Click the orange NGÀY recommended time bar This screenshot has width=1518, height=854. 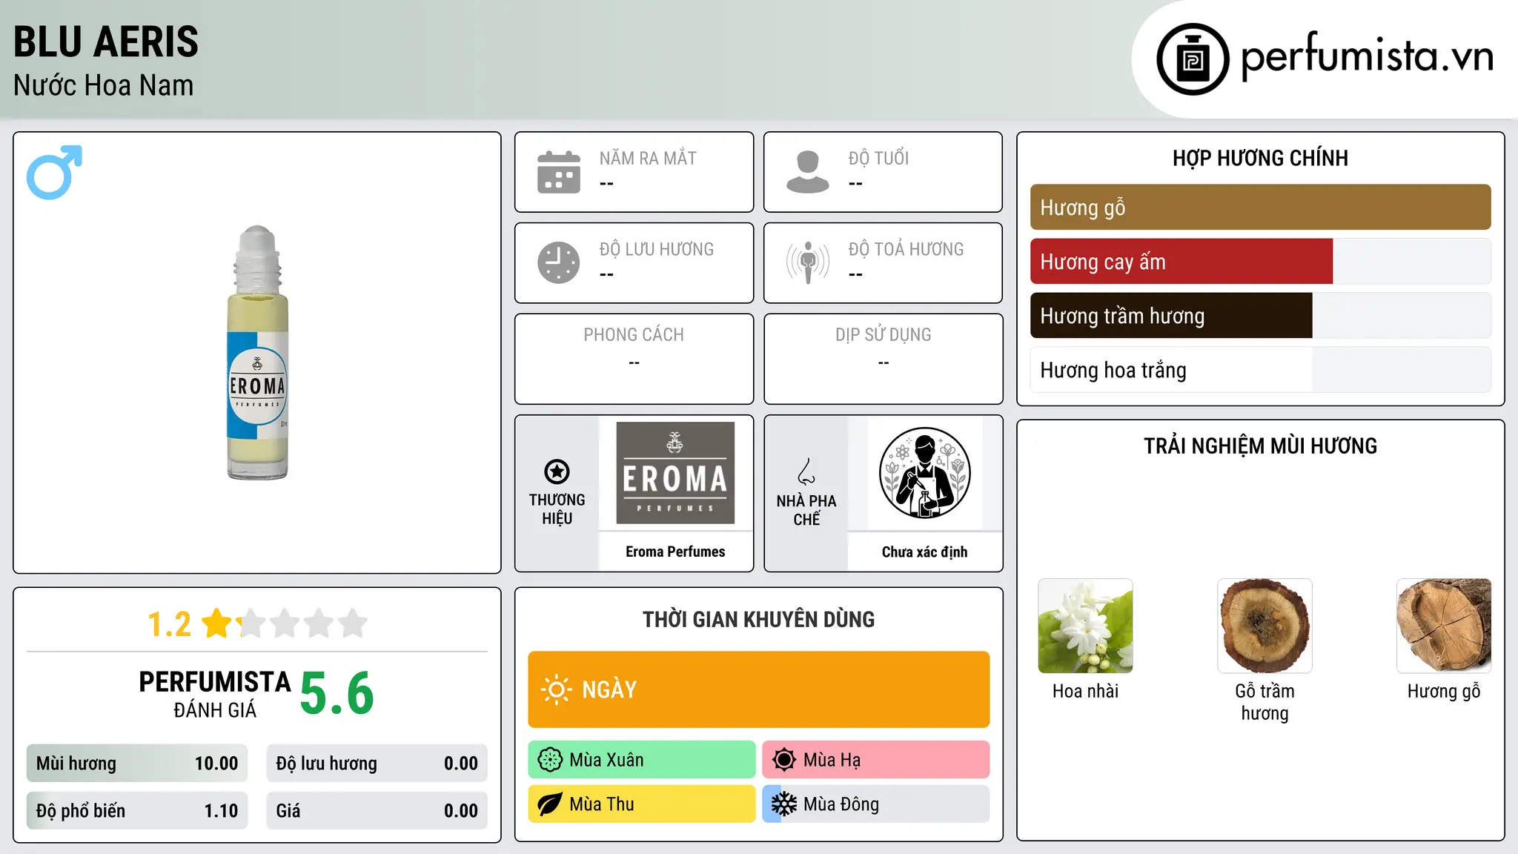point(759,689)
